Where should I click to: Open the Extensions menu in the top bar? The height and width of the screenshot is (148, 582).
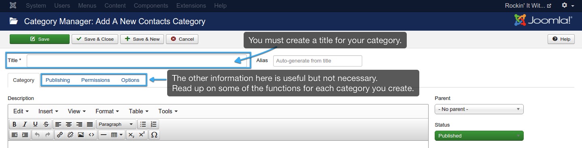[x=191, y=6]
